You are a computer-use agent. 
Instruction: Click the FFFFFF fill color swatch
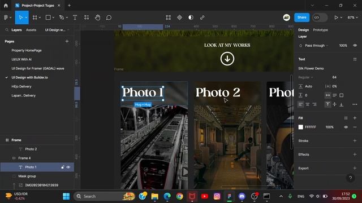[x=300, y=127]
